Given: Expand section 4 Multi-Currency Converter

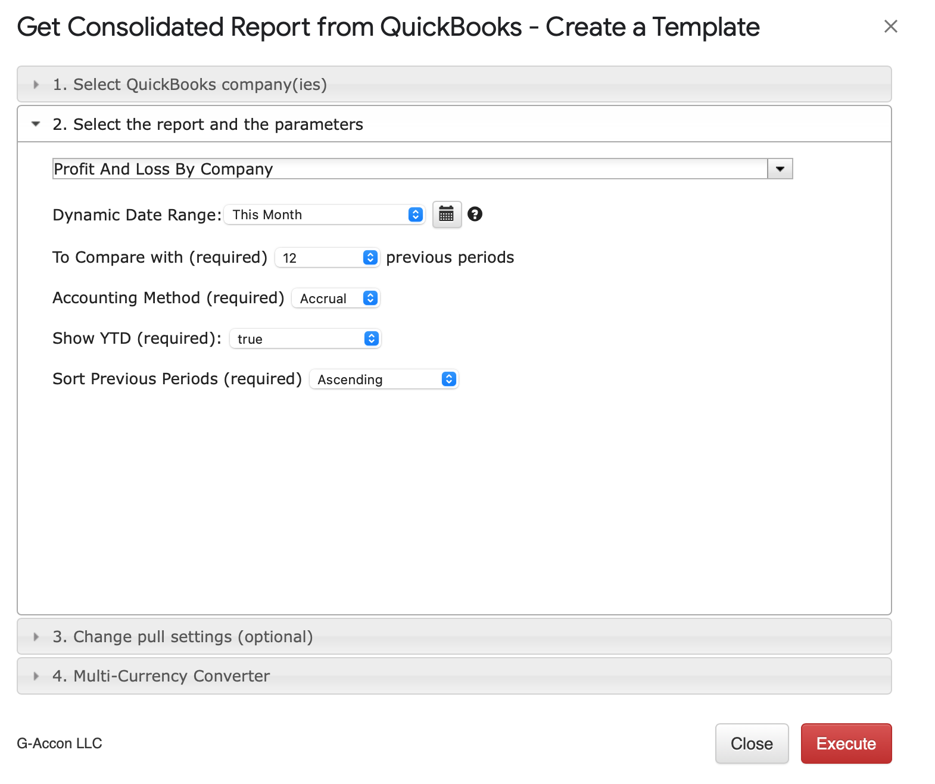Looking at the screenshot, I should click(x=454, y=676).
